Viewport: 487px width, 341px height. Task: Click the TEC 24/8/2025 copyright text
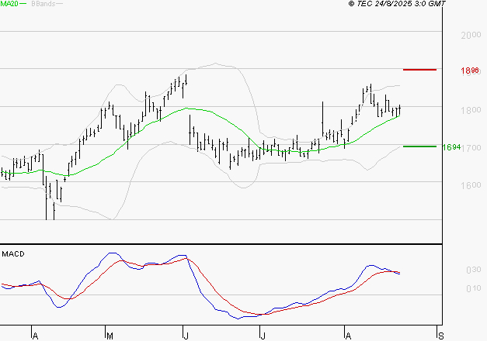coord(397,3)
